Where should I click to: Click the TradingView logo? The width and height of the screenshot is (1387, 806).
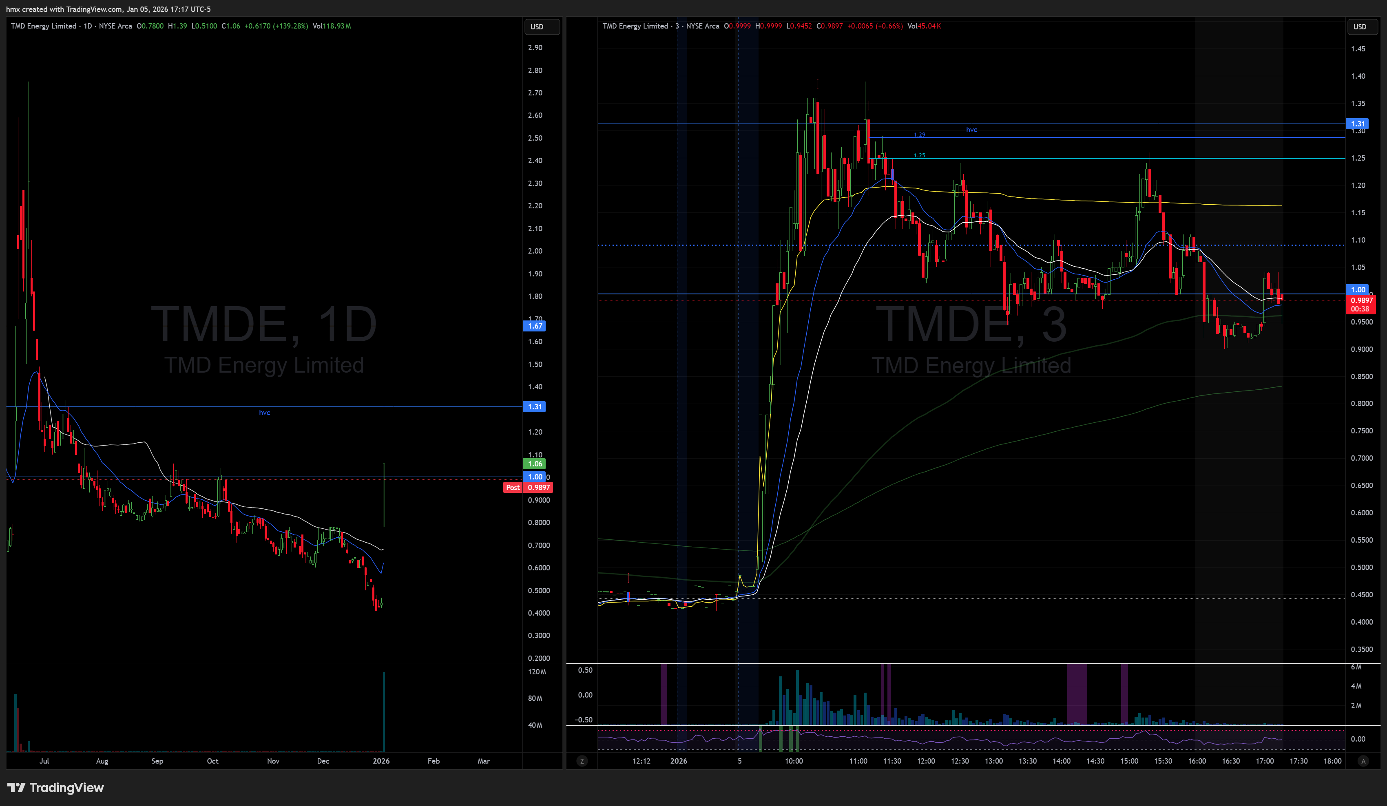click(x=55, y=787)
